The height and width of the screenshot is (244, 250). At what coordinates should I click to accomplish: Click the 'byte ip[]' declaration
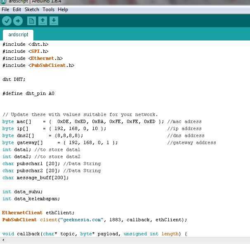coord(54,129)
